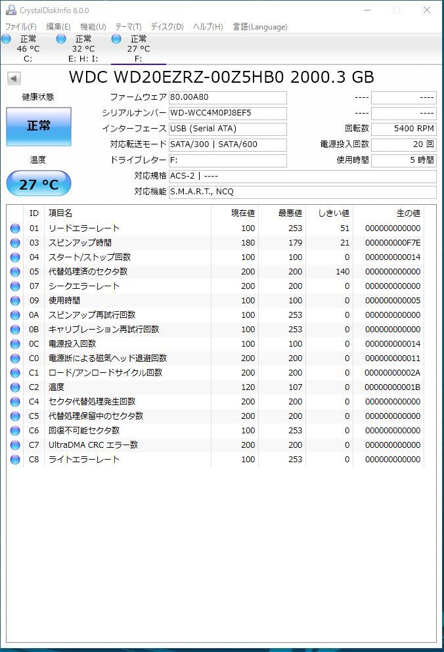Viewport: 444px width, 652px height.
Task: Click the blue 正常 health status button
Action: click(x=39, y=127)
